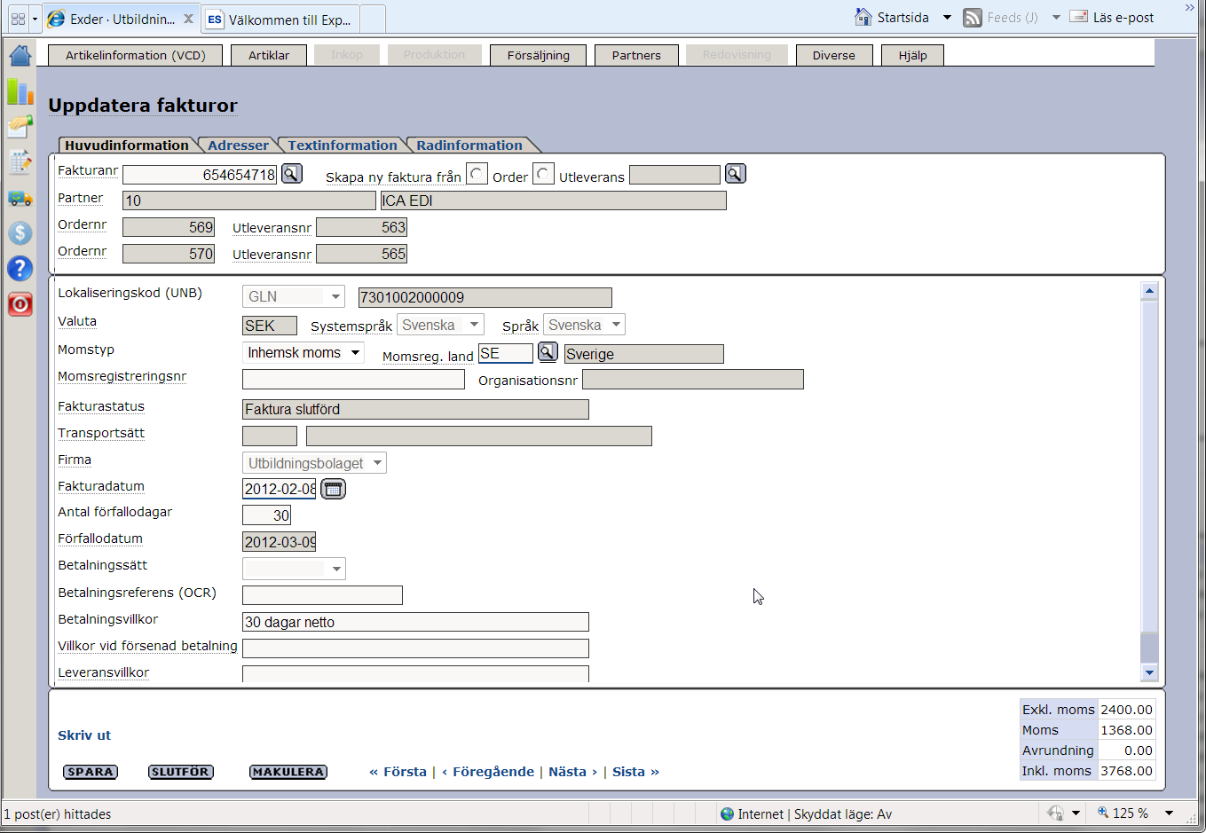This screenshot has width=1206, height=833.
Task: Click the Startsida home icon in browser toolbar
Action: pyautogui.click(x=863, y=17)
